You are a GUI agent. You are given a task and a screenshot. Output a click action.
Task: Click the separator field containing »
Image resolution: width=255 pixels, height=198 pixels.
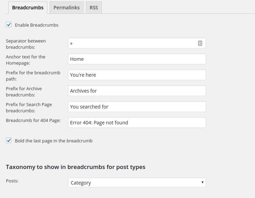point(131,43)
